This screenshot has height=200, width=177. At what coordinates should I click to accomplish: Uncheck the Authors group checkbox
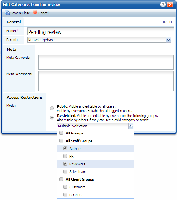tap(65, 148)
